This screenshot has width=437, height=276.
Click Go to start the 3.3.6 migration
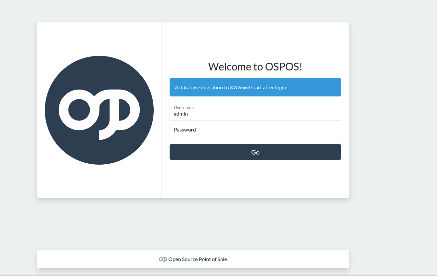[x=255, y=152]
